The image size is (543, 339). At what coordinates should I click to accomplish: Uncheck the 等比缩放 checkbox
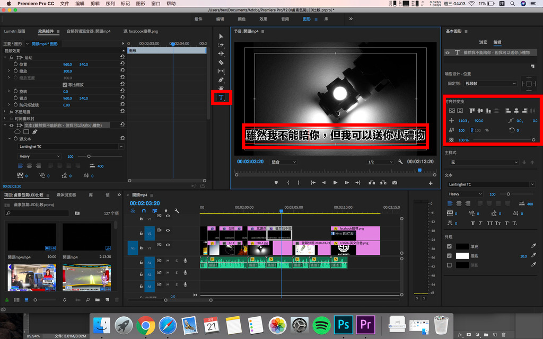[65, 85]
